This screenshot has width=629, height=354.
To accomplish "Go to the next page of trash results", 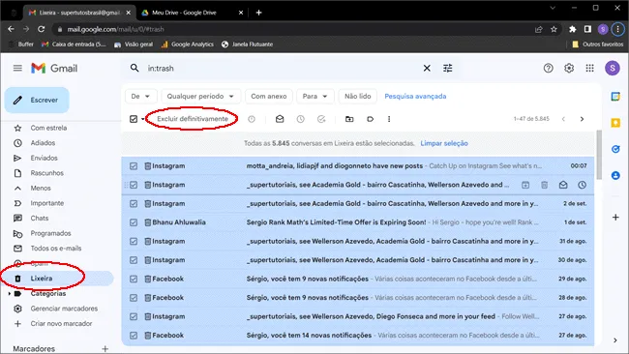I will [x=582, y=119].
